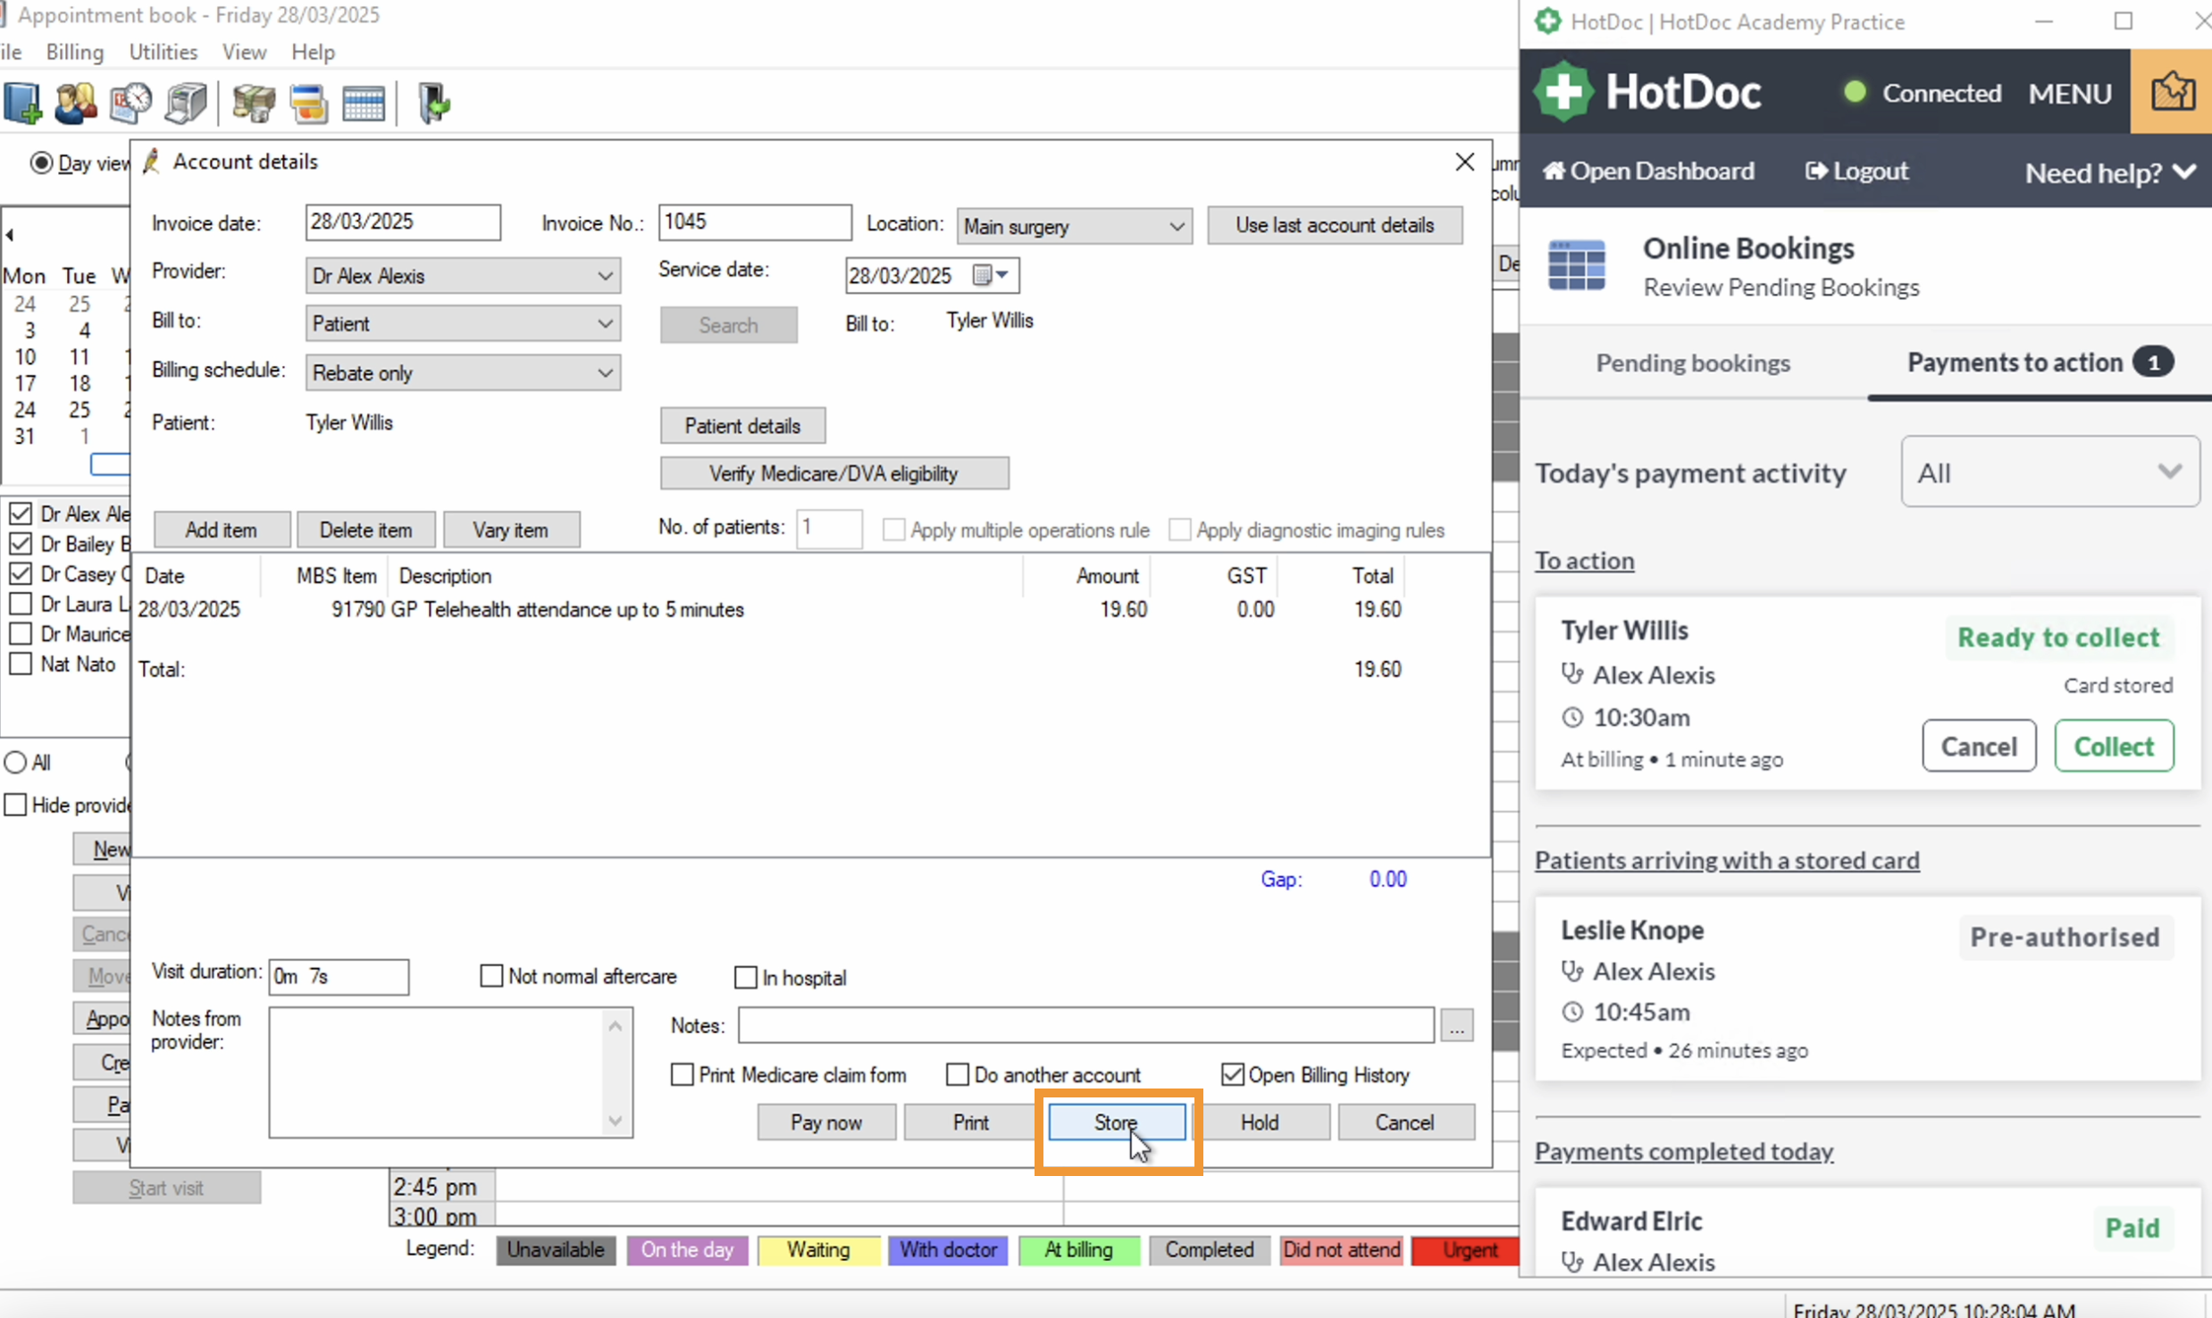Image resolution: width=2212 pixels, height=1318 pixels.
Task: Open the View menu
Action: point(244,52)
